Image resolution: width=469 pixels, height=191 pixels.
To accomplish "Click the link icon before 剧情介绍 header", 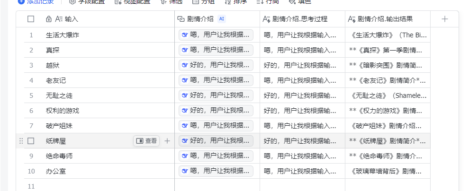I will [x=181, y=19].
